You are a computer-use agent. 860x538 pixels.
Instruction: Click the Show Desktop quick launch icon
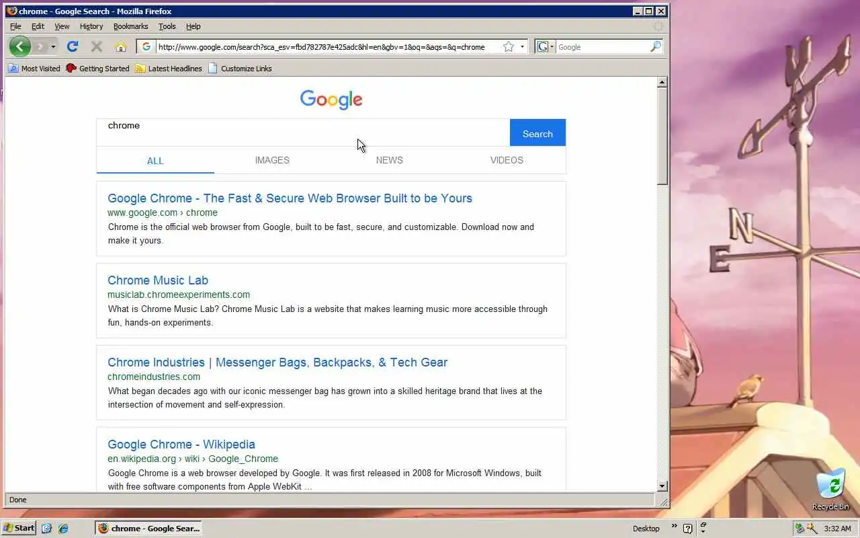[x=46, y=528]
